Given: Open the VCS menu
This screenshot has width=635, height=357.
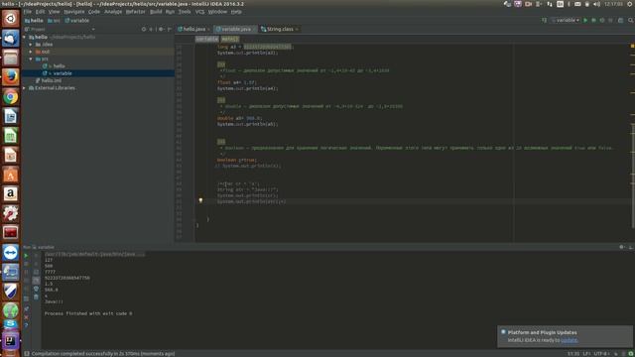Looking at the screenshot, I should coord(200,12).
